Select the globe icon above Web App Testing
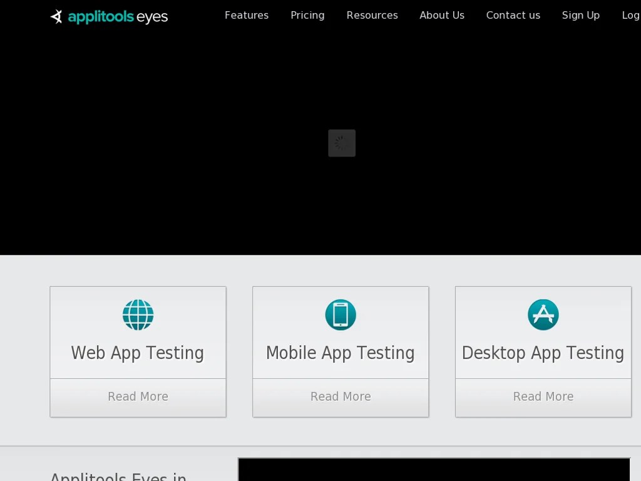This screenshot has height=481, width=641. tap(138, 315)
